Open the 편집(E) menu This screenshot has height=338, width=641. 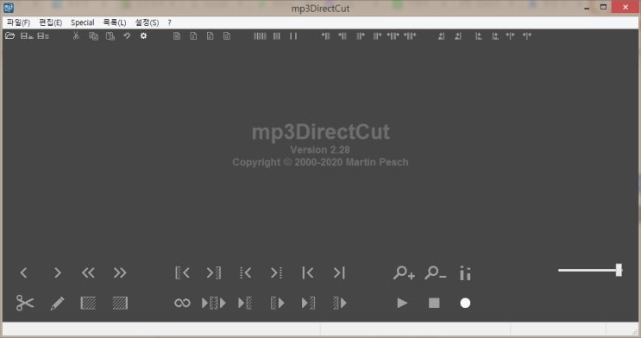point(50,22)
